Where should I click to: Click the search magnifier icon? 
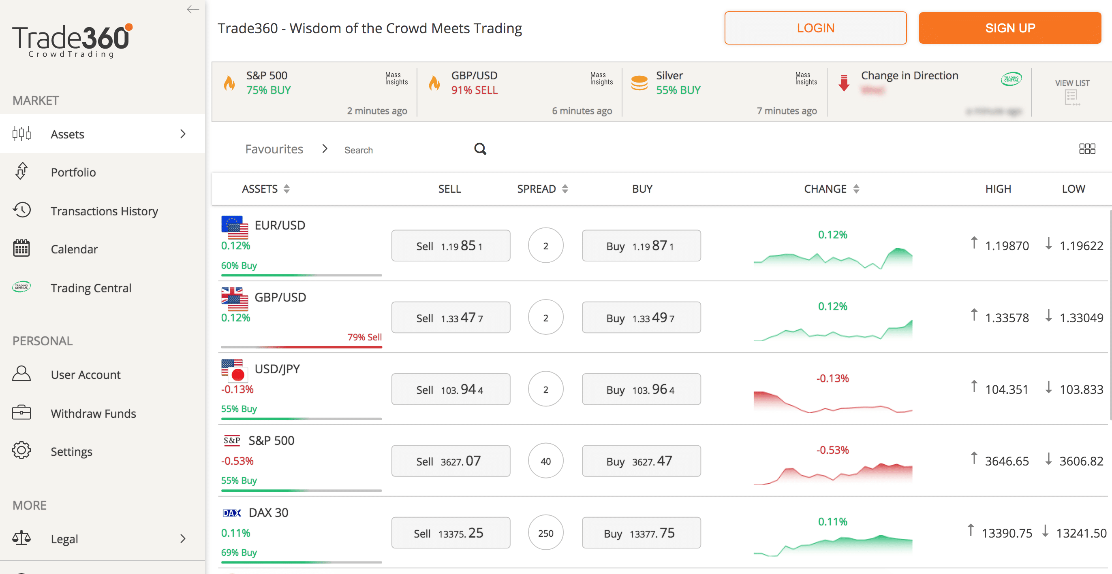click(x=481, y=149)
